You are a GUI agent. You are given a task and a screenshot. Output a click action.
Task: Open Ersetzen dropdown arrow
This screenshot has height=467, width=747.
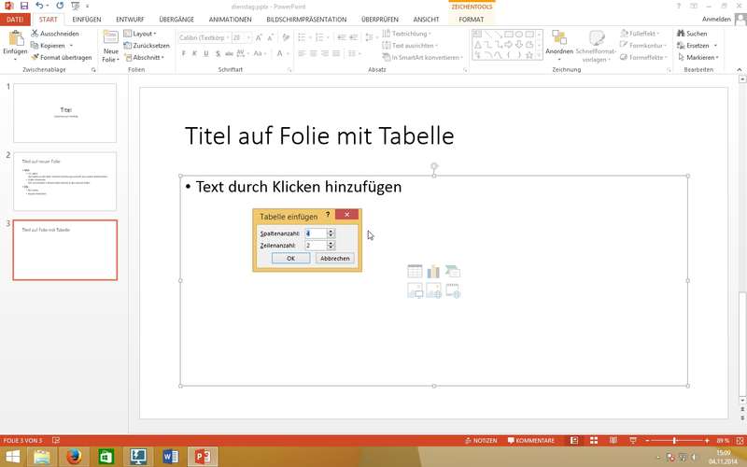pos(715,46)
